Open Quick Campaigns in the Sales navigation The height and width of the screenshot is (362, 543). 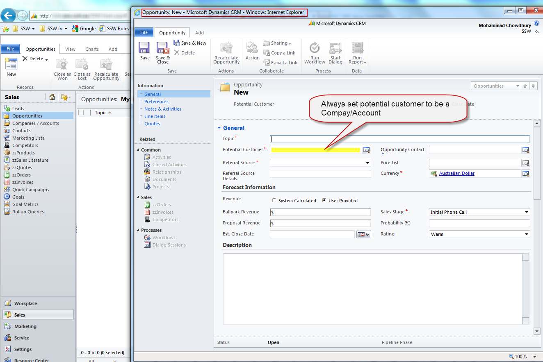30,190
